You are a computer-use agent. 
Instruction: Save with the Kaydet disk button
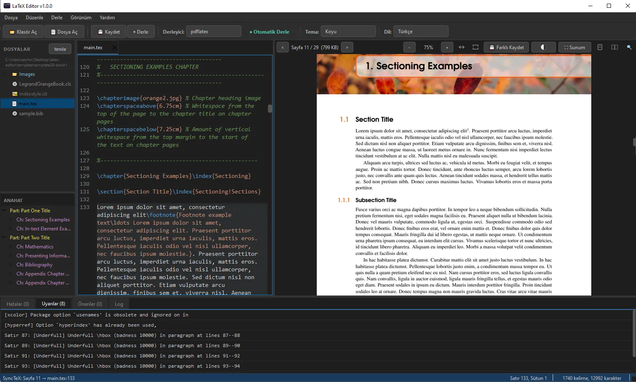(x=108, y=32)
